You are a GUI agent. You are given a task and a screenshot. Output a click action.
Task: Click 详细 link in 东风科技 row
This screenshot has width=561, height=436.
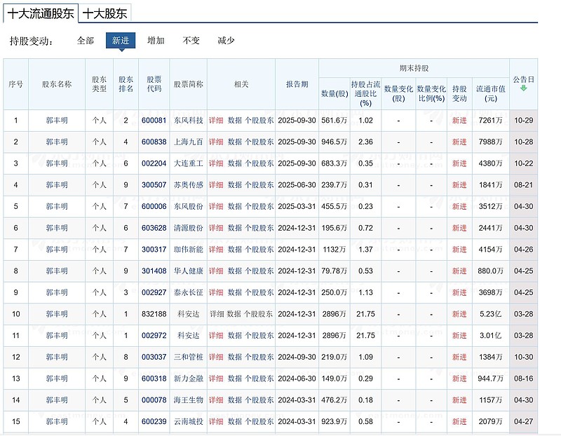pyautogui.click(x=216, y=121)
